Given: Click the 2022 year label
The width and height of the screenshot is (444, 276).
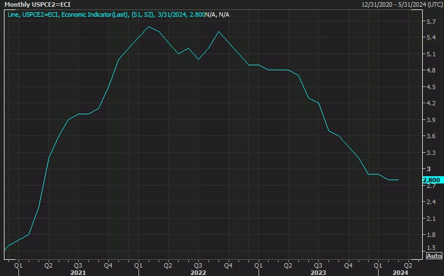Looking at the screenshot, I should pos(198,273).
